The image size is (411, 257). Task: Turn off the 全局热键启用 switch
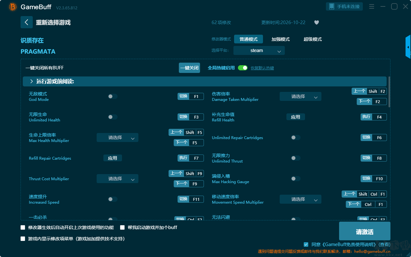(x=243, y=68)
